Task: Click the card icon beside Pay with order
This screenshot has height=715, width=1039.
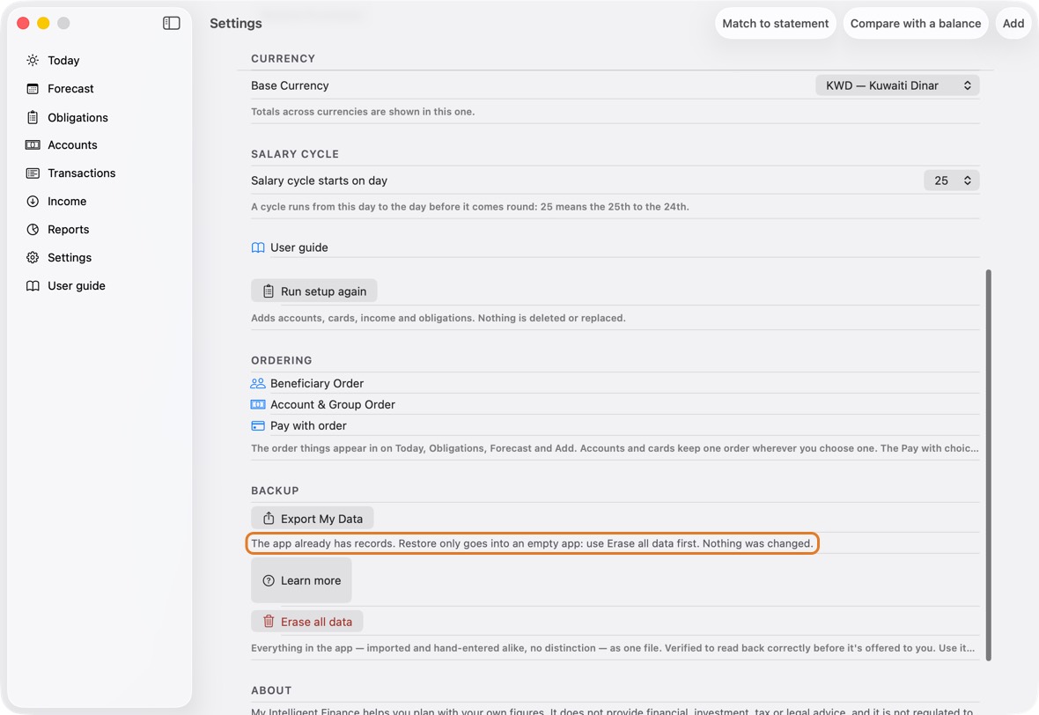Action: pyautogui.click(x=258, y=425)
